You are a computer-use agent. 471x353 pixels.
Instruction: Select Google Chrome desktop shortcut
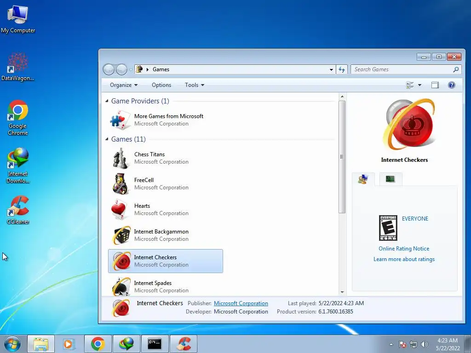pyautogui.click(x=18, y=117)
